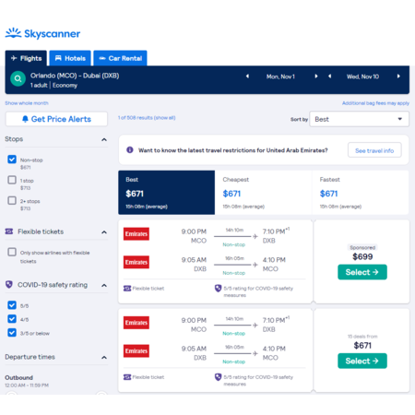Viewport: 415px width, 415px height.
Task: Click the Skyscanner logo
Action: (42, 33)
